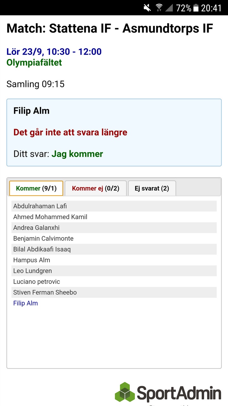Screen dimensions: 228x406
Task: Tap Ahmed Mohammed Kamil's row
Action: tap(50, 217)
